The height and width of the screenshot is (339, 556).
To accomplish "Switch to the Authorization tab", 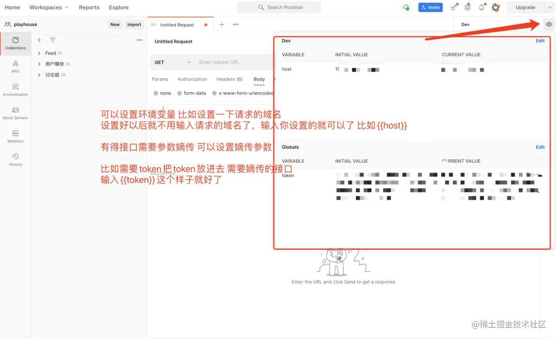I will point(192,79).
